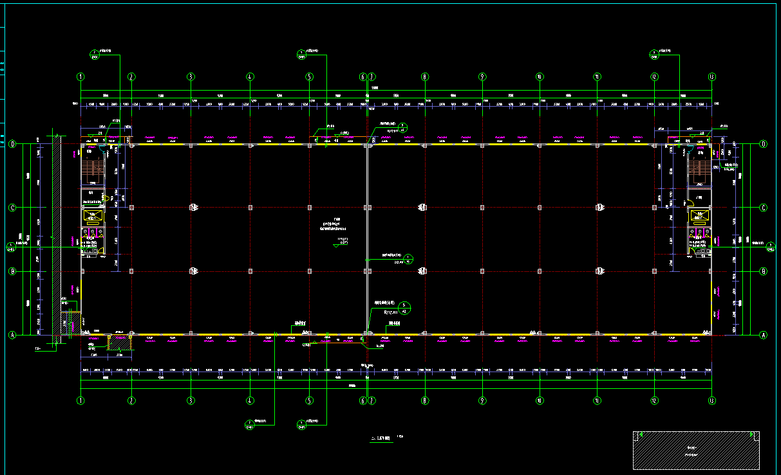Select the left staircase symbol

pyautogui.click(x=94, y=168)
